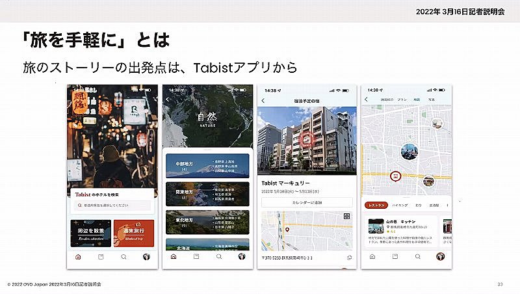Click the 自然 NATURE heading
The image size is (520, 294).
click(x=207, y=120)
